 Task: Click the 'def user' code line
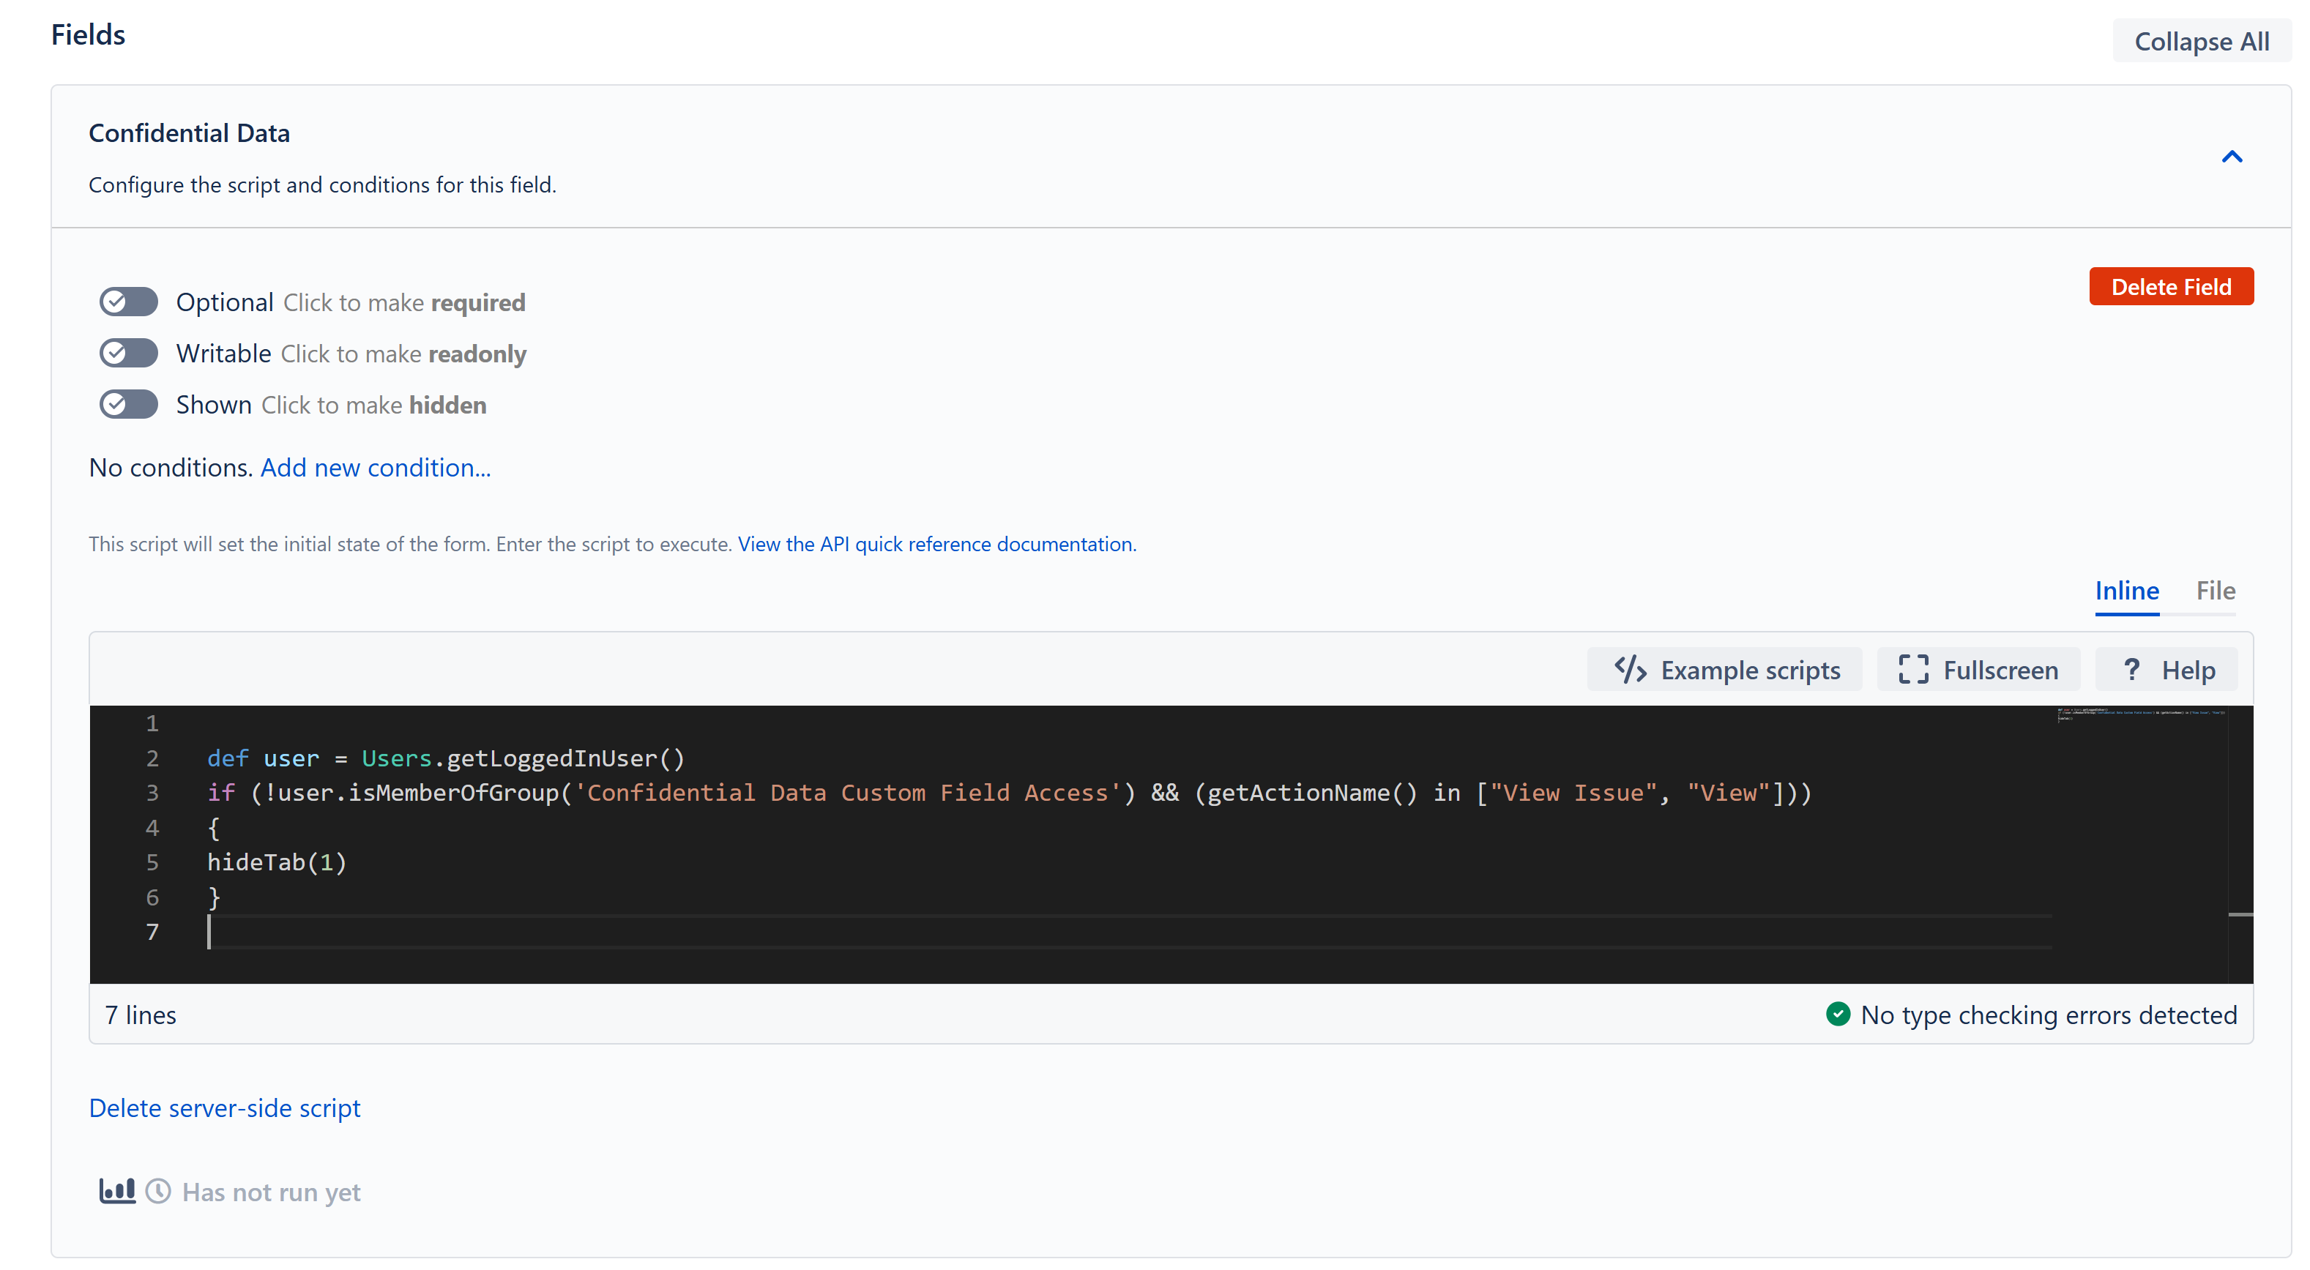pos(446,758)
